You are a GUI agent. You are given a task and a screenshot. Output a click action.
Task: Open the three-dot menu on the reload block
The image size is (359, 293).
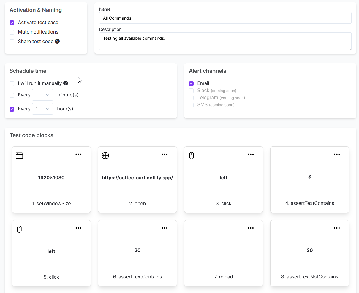click(x=251, y=228)
